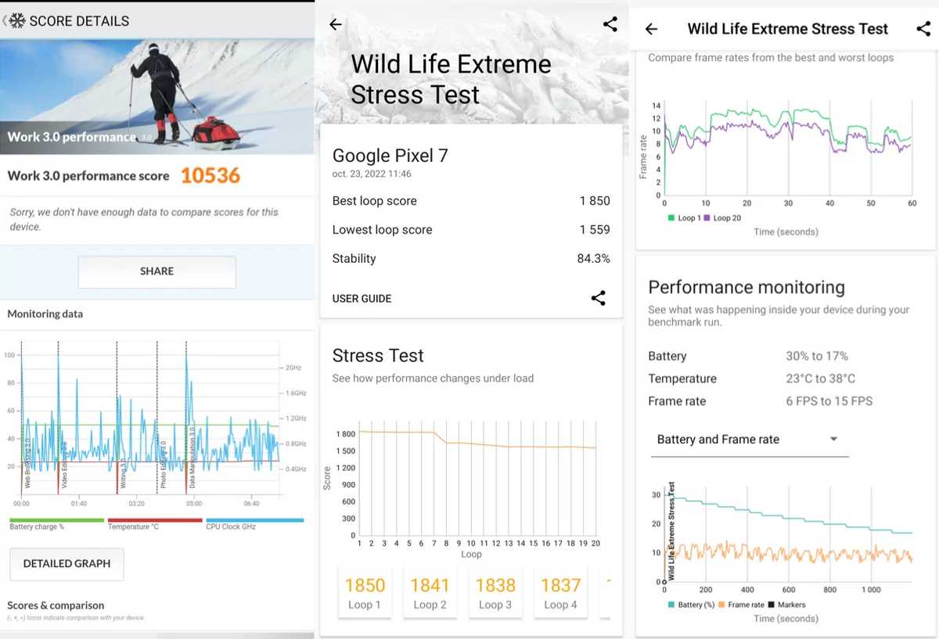Select the Loop 1 score card 1850

[365, 593]
